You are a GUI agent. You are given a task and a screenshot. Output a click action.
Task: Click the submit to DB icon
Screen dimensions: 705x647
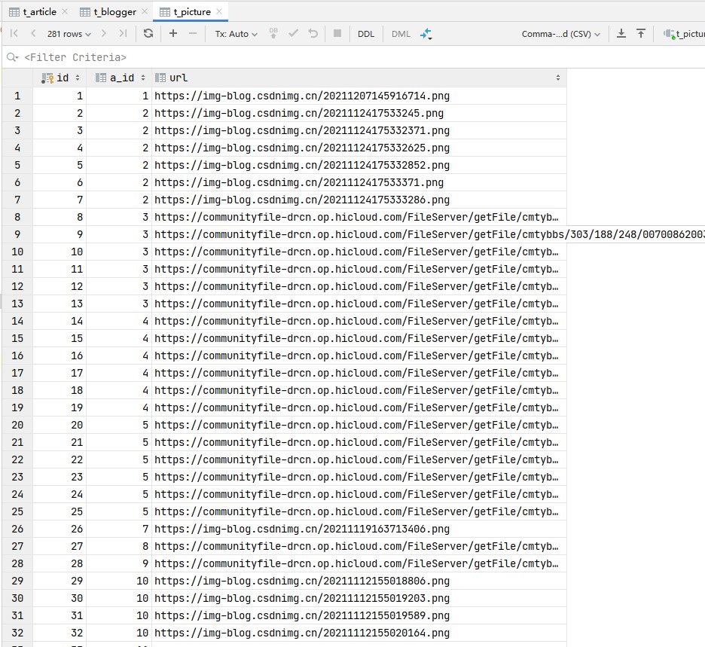click(x=273, y=33)
